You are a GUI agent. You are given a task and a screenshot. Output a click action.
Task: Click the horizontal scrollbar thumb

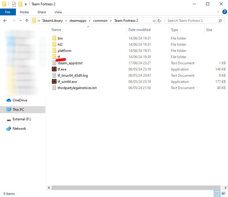[x=136, y=188]
